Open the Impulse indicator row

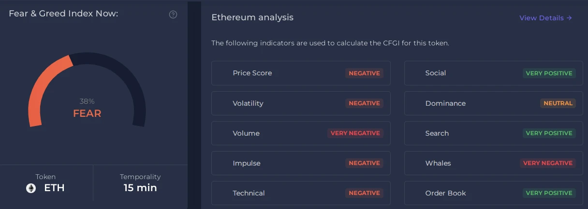[x=301, y=163]
